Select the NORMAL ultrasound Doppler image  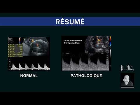point(29,54)
